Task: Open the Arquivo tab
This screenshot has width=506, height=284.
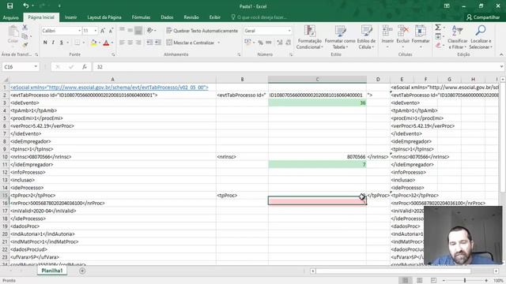Action: click(x=10, y=17)
